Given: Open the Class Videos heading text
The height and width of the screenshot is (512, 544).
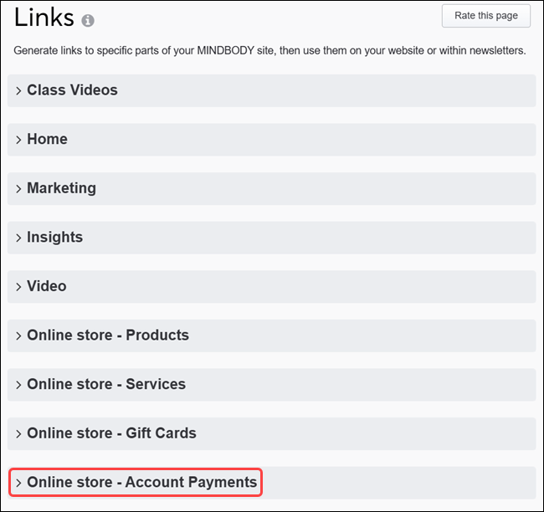Looking at the screenshot, I should pyautogui.click(x=72, y=90).
